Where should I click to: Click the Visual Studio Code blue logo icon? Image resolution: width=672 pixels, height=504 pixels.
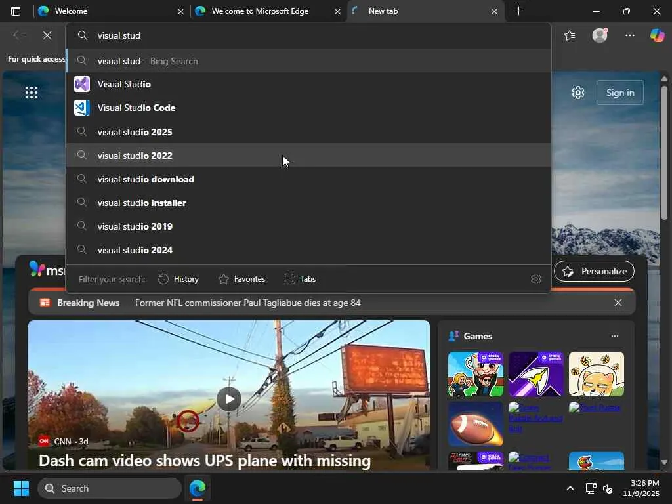tap(82, 108)
